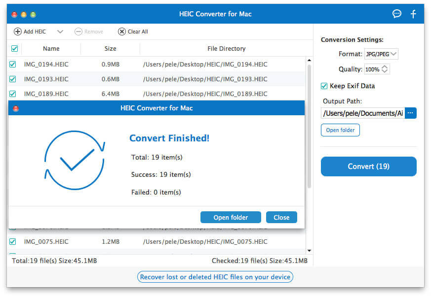Toggle the select-all checkbox in header

[14, 48]
